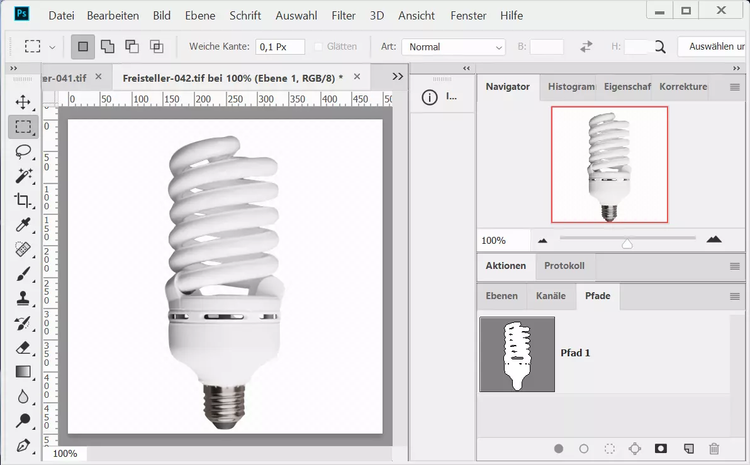Screen dimensions: 750x465
Task: Choose Intersect with selection mode
Action: (x=156, y=46)
